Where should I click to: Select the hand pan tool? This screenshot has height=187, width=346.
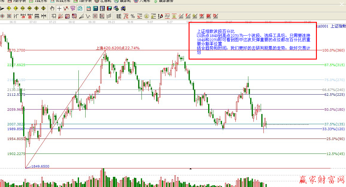[x=52, y=8]
